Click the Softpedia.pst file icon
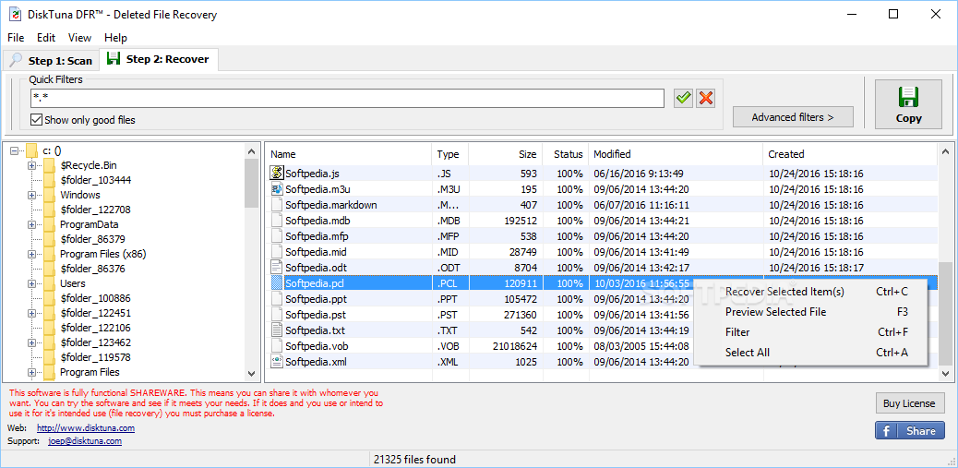 277,315
